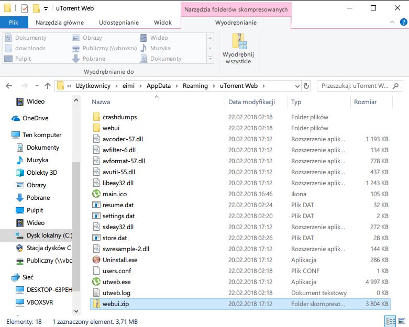Select the ssleay32.dll file name
Image resolution: width=409 pixels, height=327 pixels.
(x=118, y=227)
